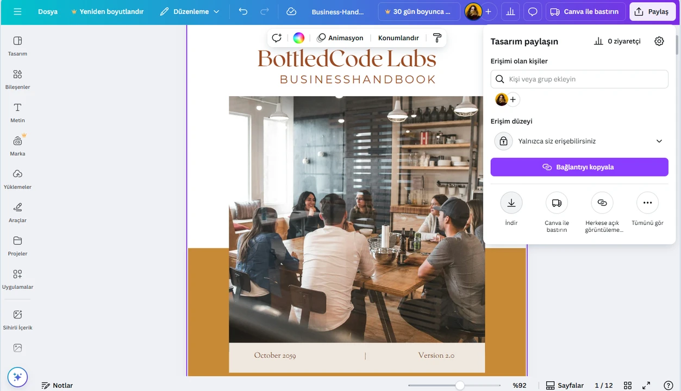Add people with share panel plus
The width and height of the screenshot is (681, 391).
[513, 99]
